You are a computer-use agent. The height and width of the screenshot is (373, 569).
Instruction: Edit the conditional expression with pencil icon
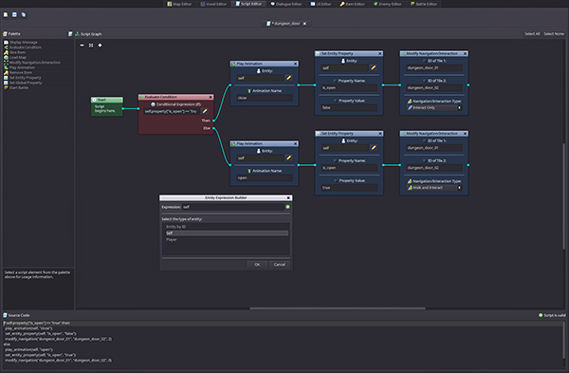click(x=205, y=111)
